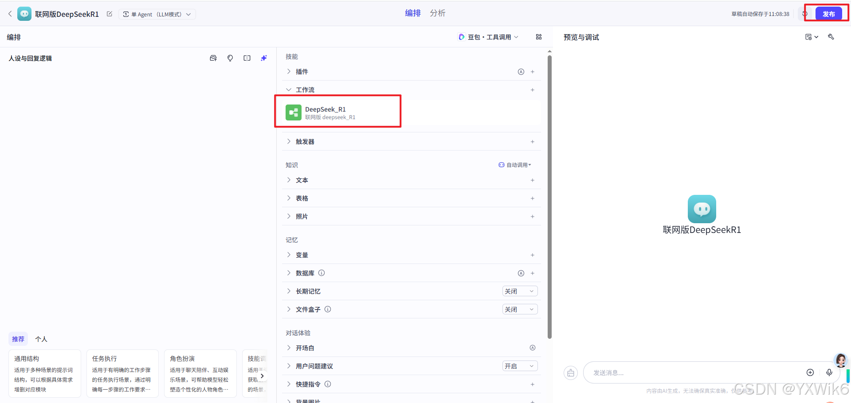Viewport: 851px width, 403px height.
Task: Open the 单 Agent (LLM模式) mode dropdown
Action: [x=157, y=14]
